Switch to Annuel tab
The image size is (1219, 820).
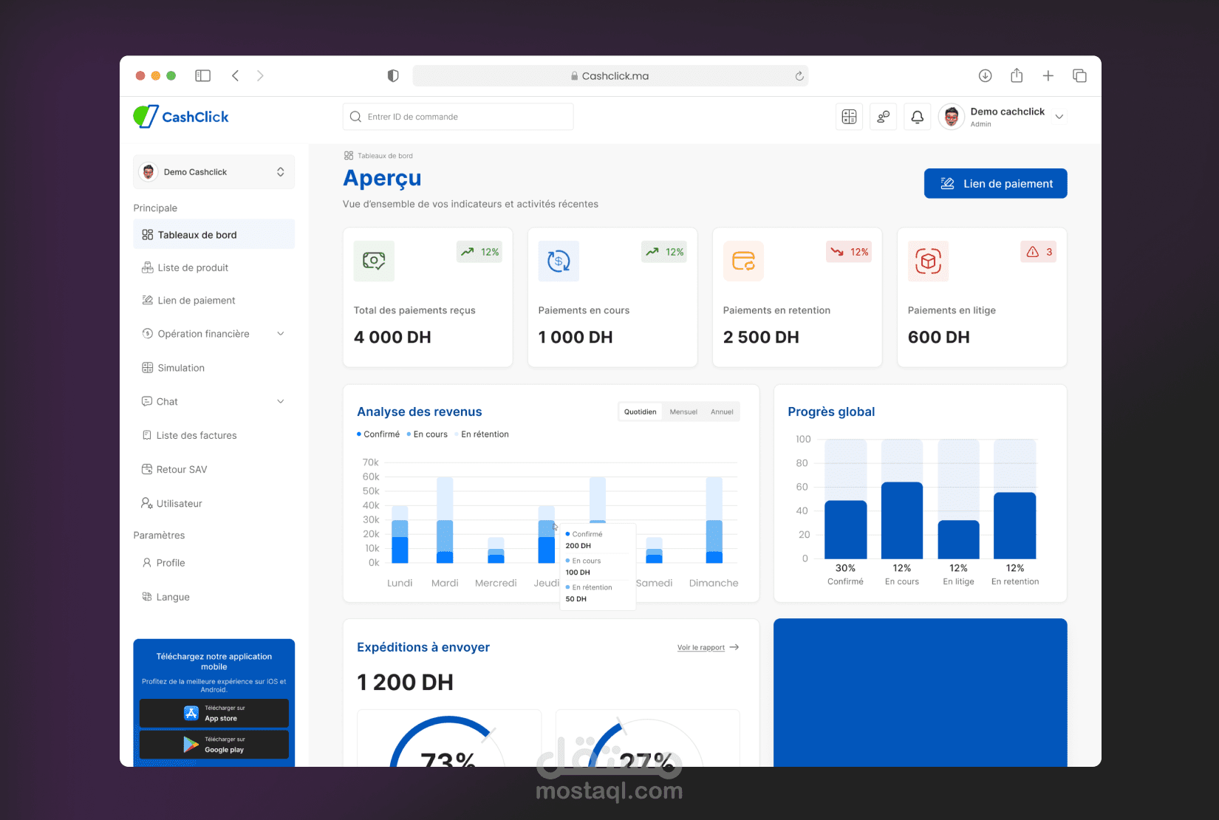click(722, 412)
